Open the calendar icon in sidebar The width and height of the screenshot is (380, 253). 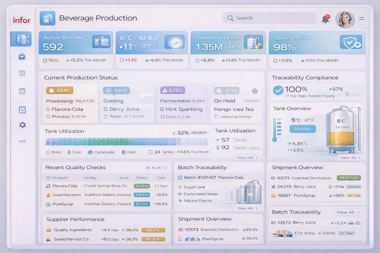point(22,91)
